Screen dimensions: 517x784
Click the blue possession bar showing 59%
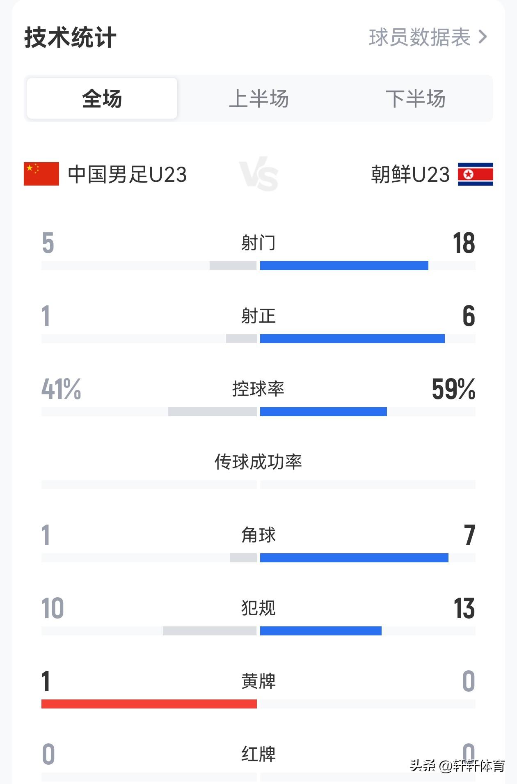coord(323,410)
